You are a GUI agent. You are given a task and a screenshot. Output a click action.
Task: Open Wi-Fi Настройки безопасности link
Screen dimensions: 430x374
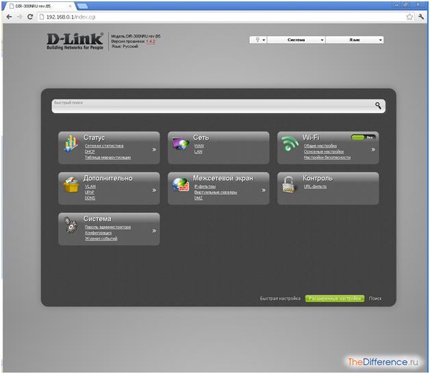[x=327, y=158]
